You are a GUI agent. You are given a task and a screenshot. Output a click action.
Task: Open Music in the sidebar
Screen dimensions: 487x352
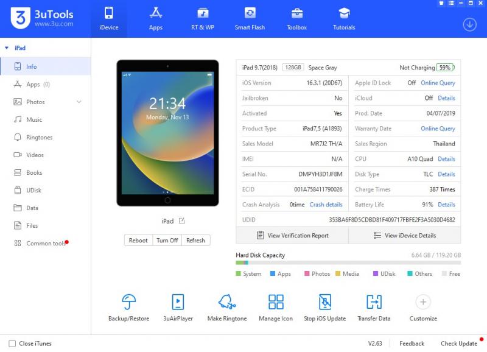coord(45,119)
